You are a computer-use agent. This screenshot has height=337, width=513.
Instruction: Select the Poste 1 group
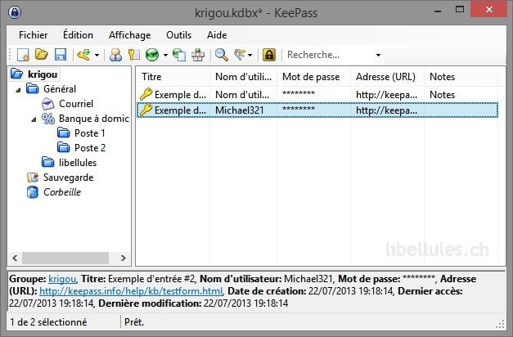click(90, 133)
